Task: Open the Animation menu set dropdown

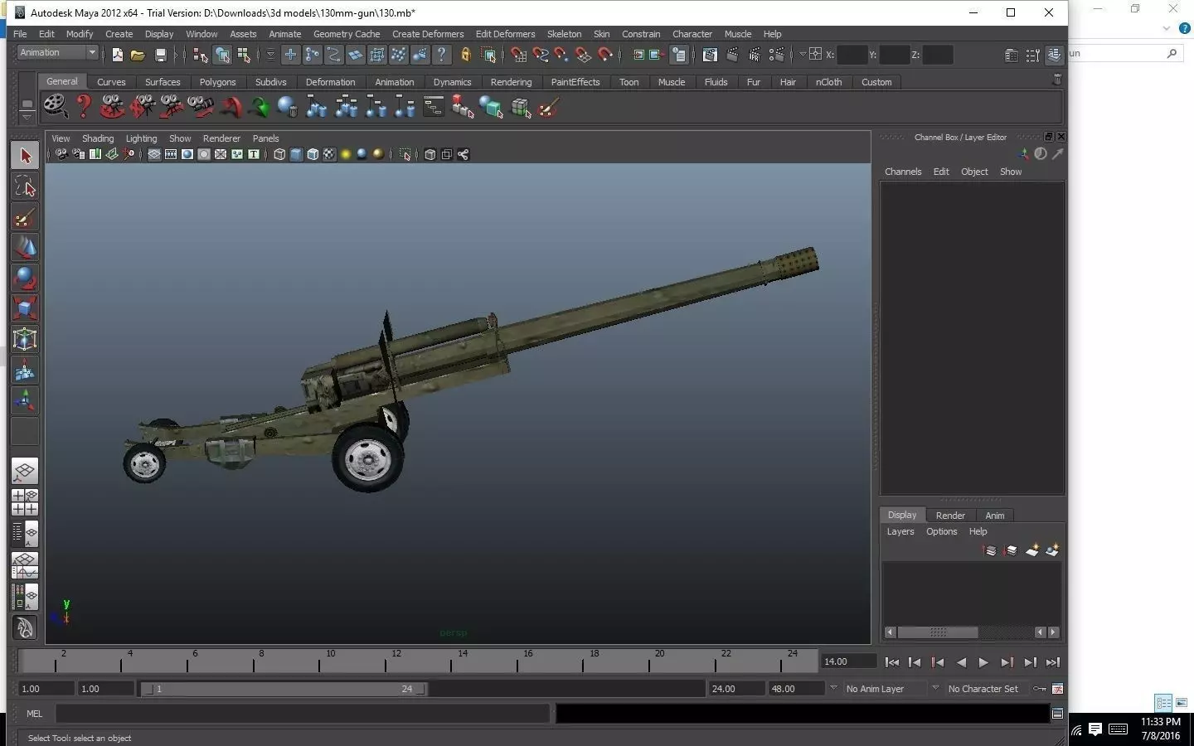Action: pos(58,53)
